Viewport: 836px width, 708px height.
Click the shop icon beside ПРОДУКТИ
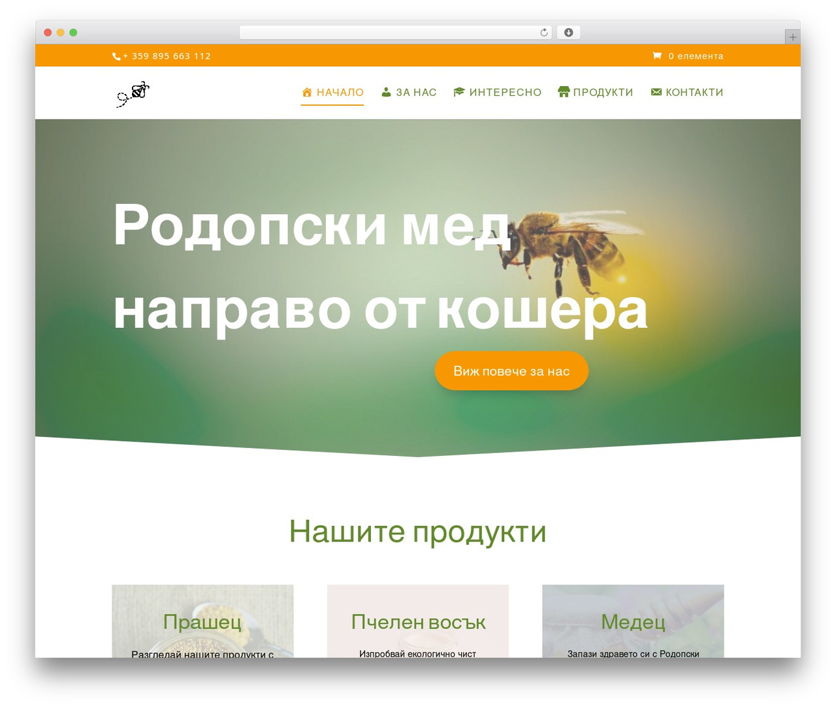tap(564, 92)
